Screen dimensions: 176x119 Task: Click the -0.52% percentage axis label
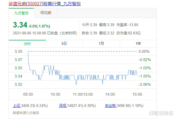145,60
